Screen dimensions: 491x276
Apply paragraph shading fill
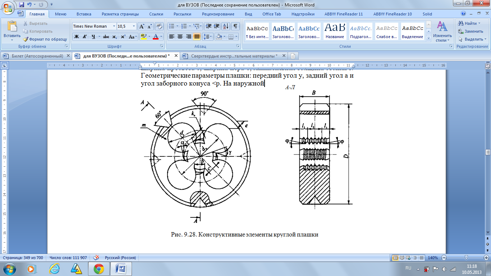tap(219, 37)
